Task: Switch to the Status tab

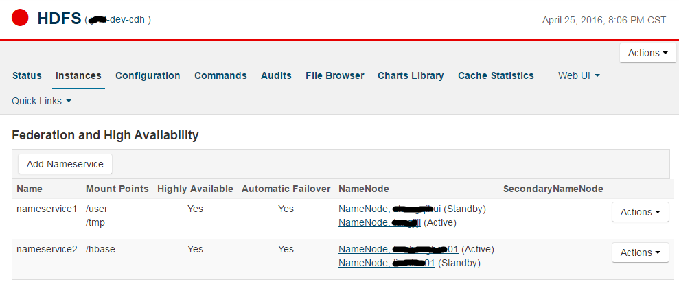Action: tap(27, 75)
